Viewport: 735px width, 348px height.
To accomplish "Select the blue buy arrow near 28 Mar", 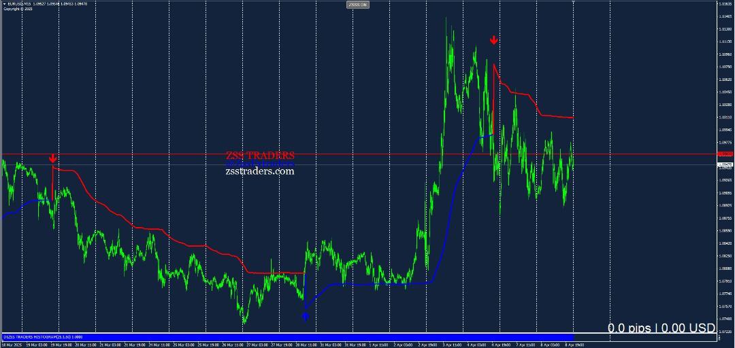I will pyautogui.click(x=305, y=317).
